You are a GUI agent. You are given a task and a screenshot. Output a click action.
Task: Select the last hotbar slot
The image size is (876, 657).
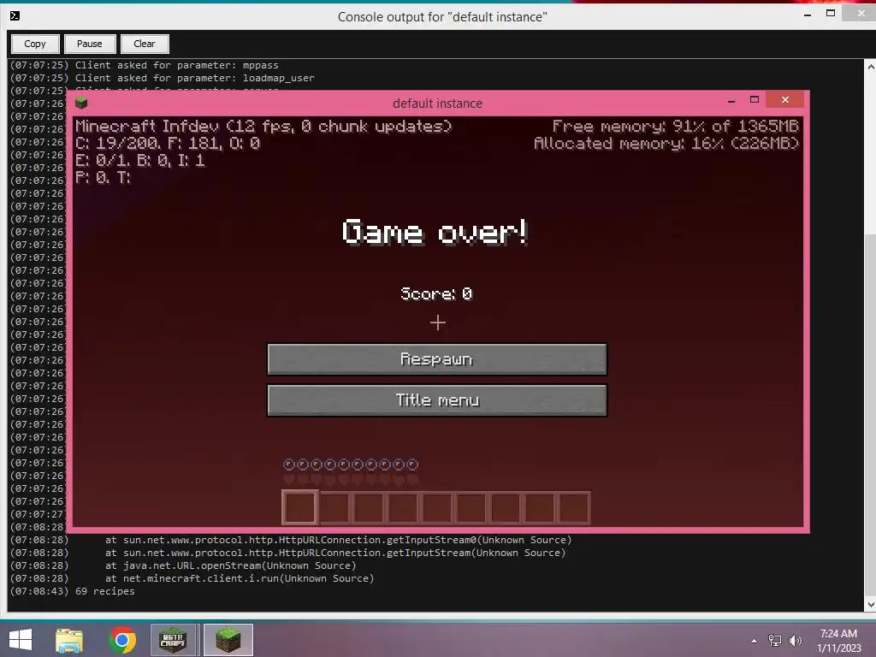(574, 508)
